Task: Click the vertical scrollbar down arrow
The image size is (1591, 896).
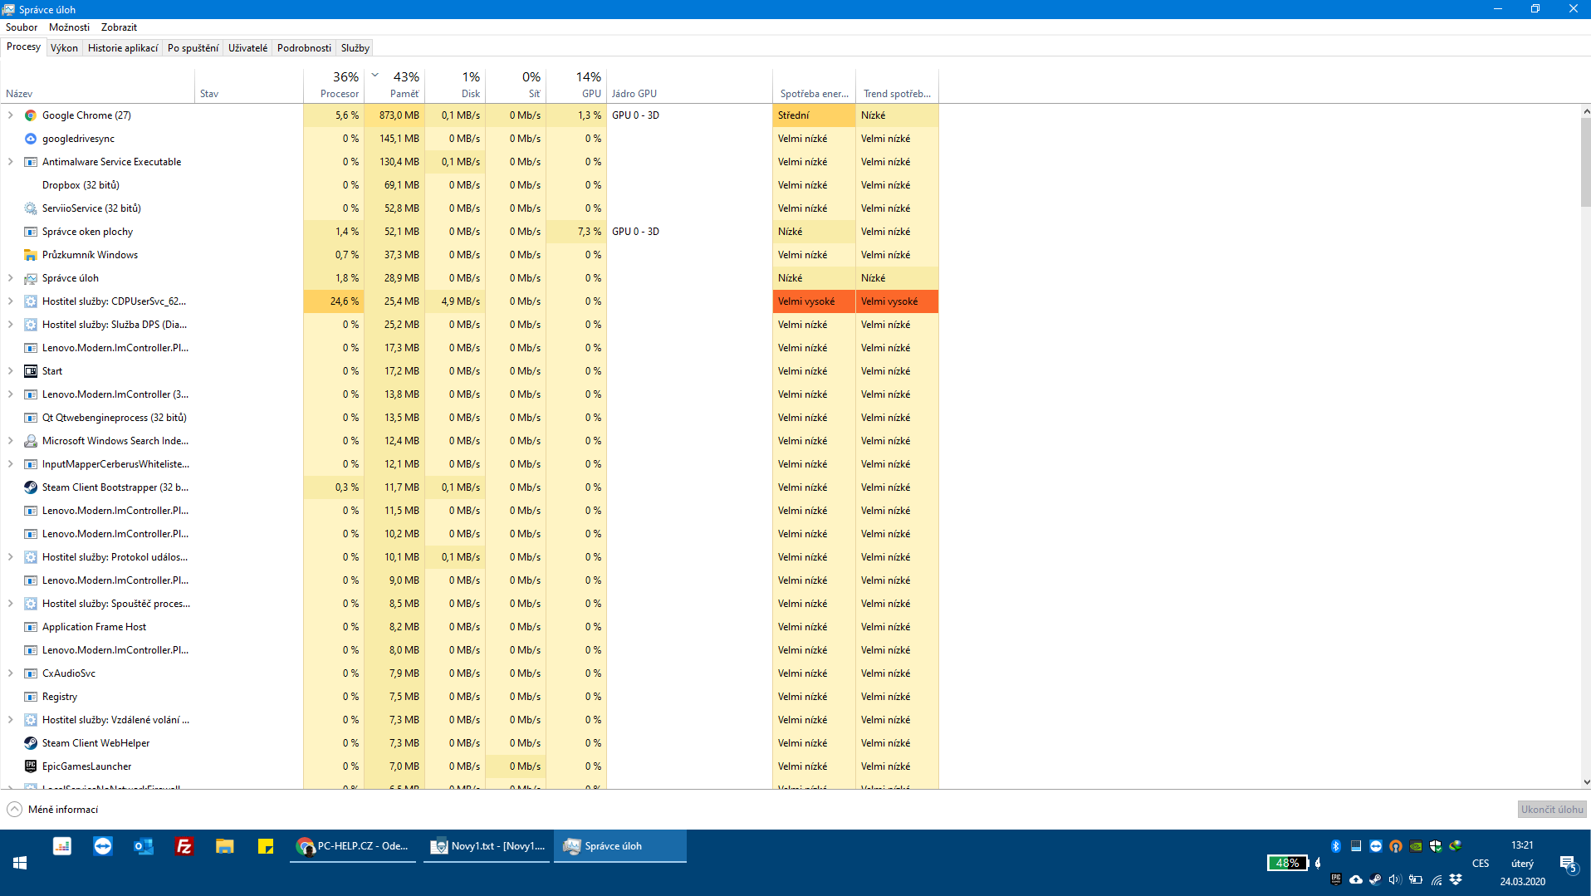Action: [1585, 782]
